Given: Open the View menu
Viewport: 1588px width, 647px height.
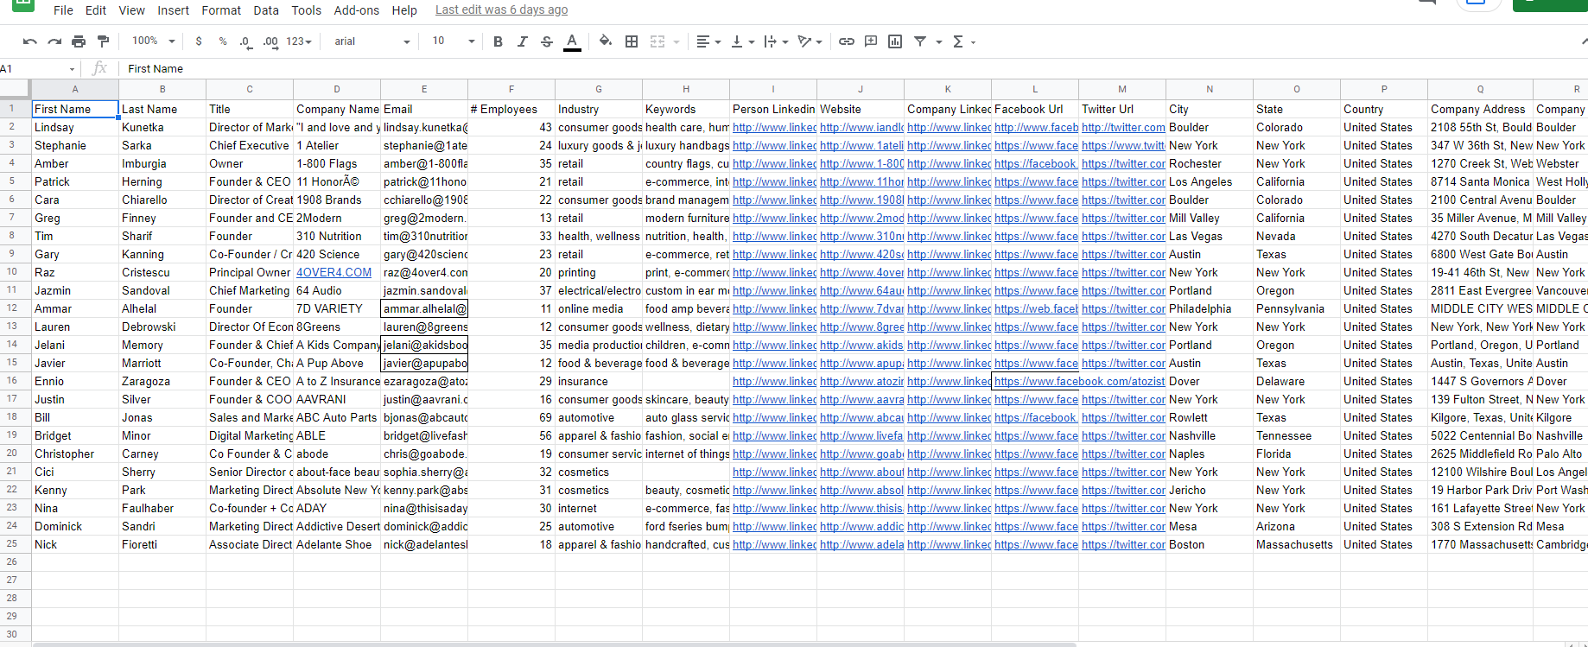Looking at the screenshot, I should [x=131, y=10].
